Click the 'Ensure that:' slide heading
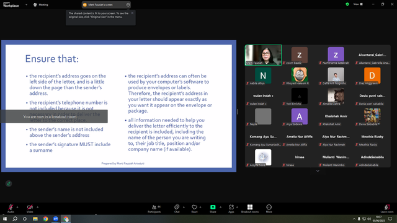 pos(52,59)
